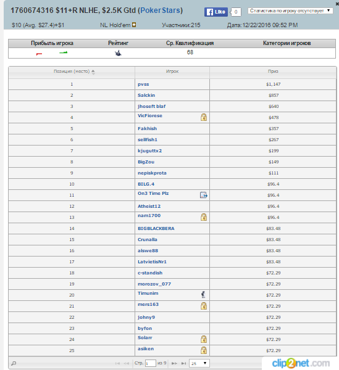Click the shark rating icon
Viewport: 339px width, 370px height.
118,53
